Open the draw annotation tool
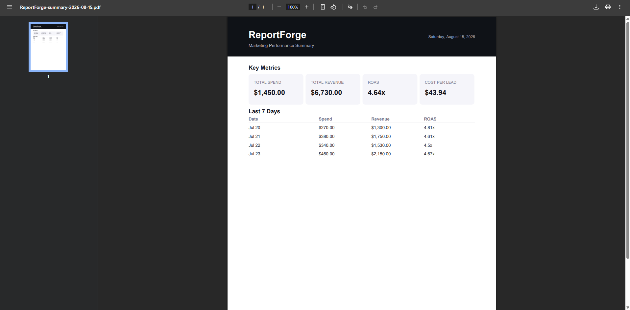630x310 pixels. pyautogui.click(x=350, y=7)
